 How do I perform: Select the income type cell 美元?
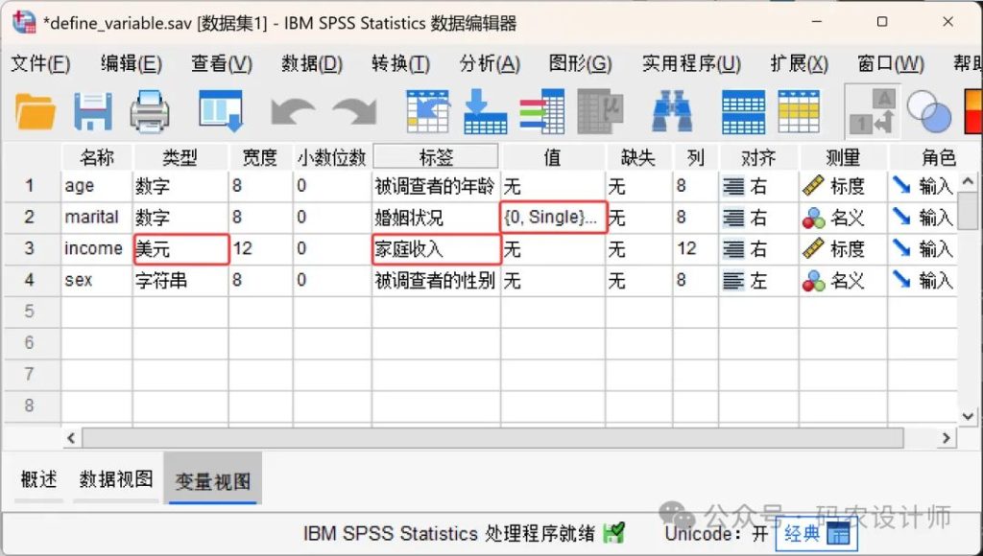pyautogui.click(x=180, y=249)
